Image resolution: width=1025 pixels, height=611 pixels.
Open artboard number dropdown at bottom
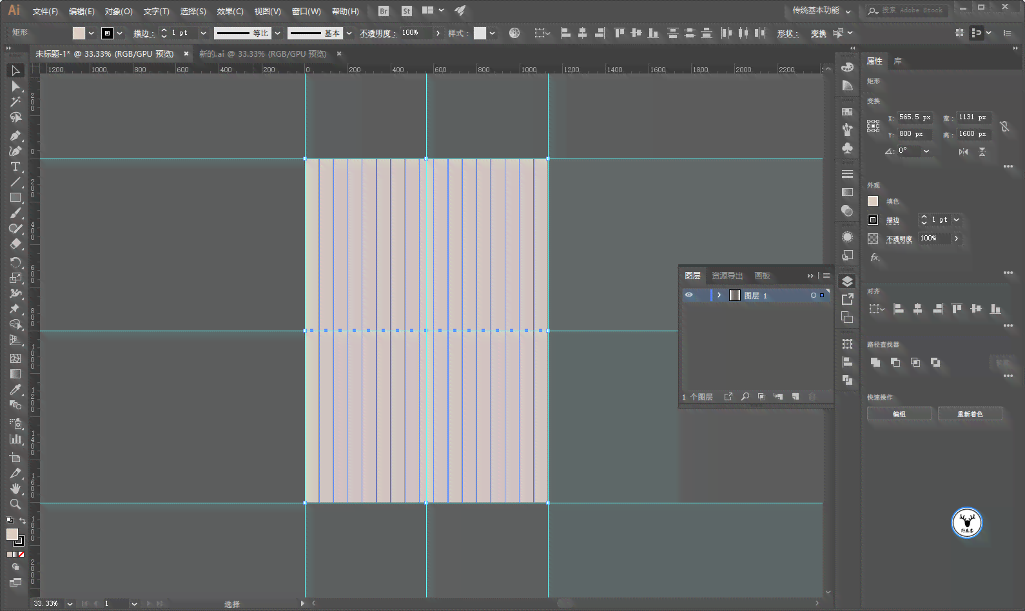pos(134,604)
